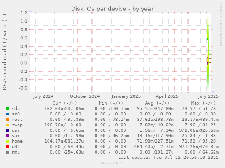Click the Last update timestamp text
The width and height of the screenshot is (225, 168).
click(168, 158)
